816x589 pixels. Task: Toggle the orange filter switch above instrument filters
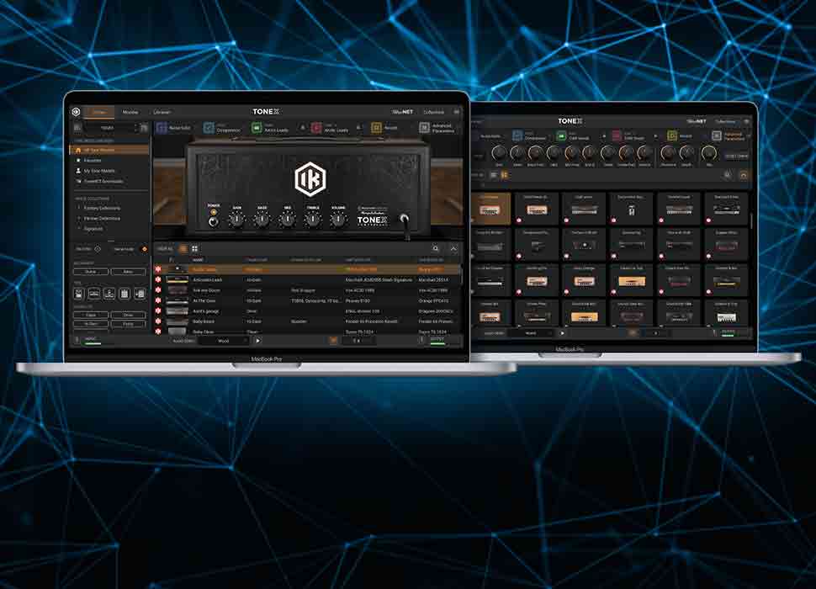click(x=145, y=249)
